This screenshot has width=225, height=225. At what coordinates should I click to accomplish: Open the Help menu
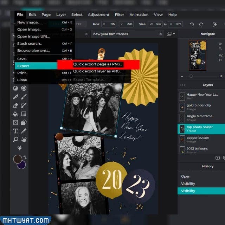pos(172,15)
